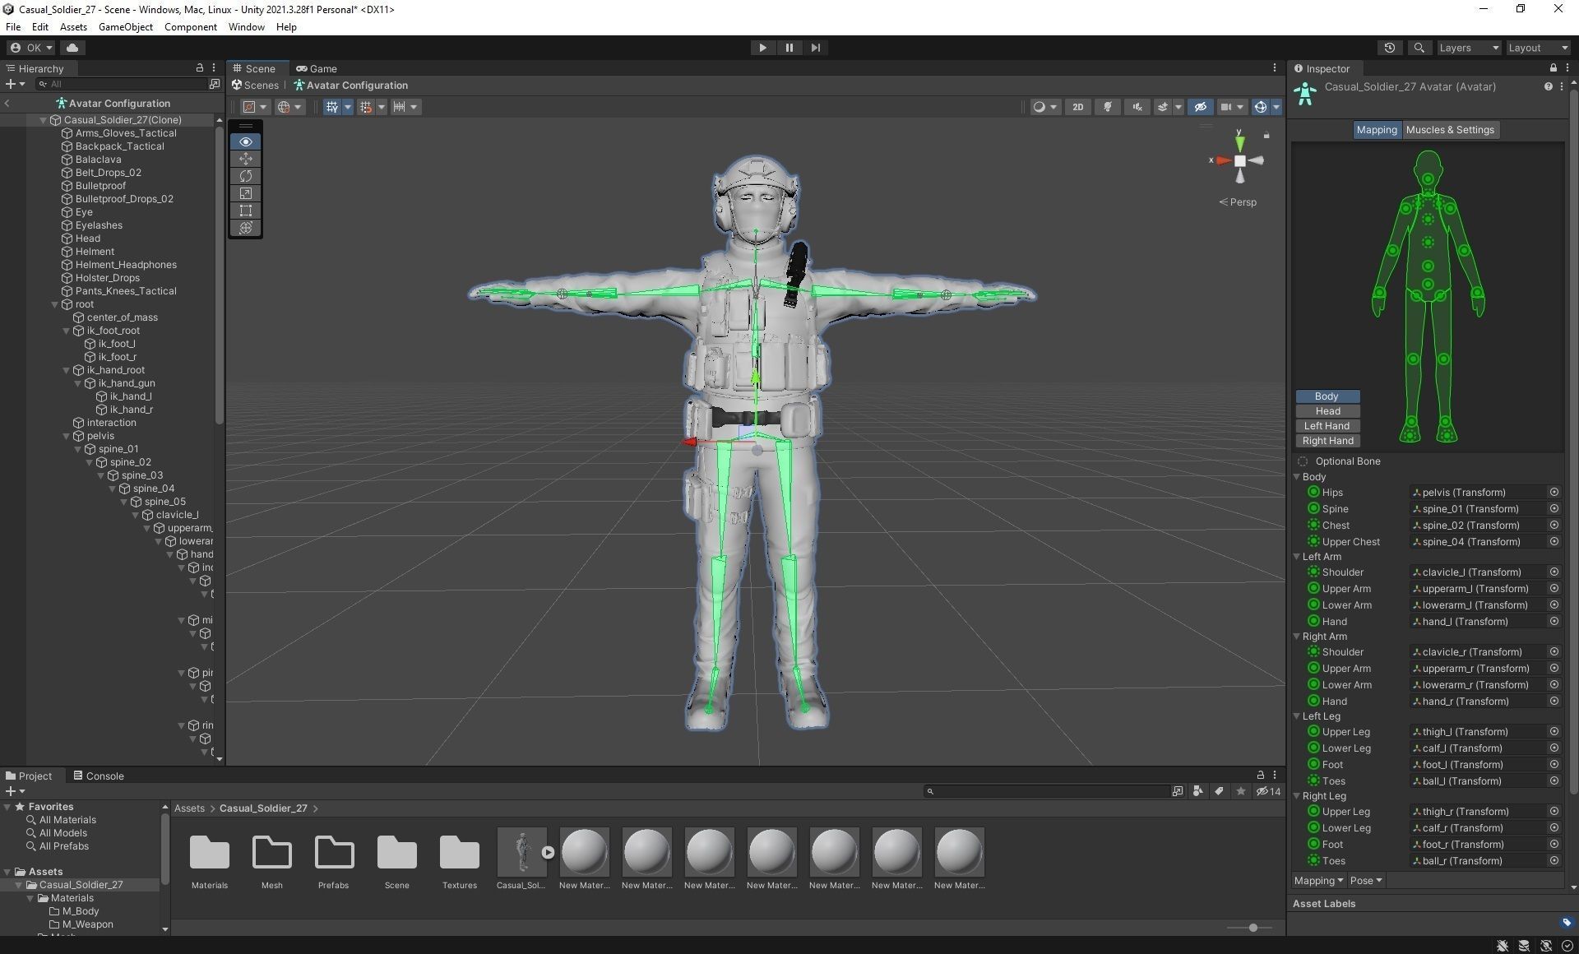Click the search in scene icon in Hierarchy
Screen dimensions: 1579x954
pyautogui.click(x=215, y=84)
